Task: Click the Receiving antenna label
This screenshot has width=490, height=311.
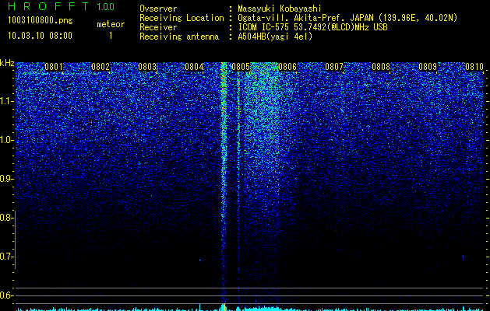Action: coord(179,37)
